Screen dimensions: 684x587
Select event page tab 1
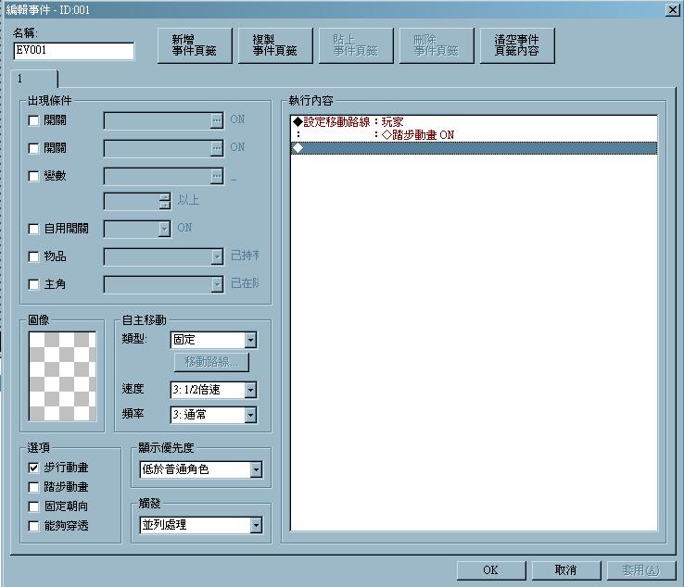tap(34, 79)
